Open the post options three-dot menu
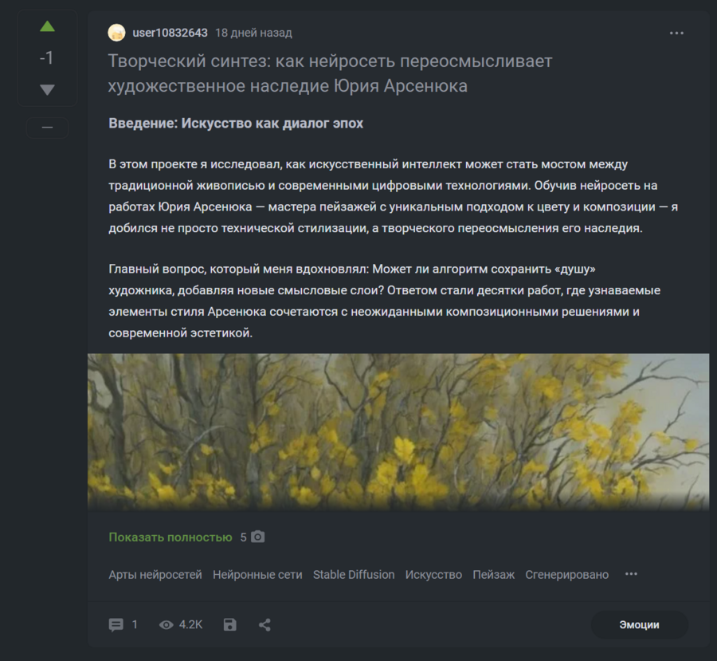Image resolution: width=717 pixels, height=661 pixels. (x=676, y=33)
